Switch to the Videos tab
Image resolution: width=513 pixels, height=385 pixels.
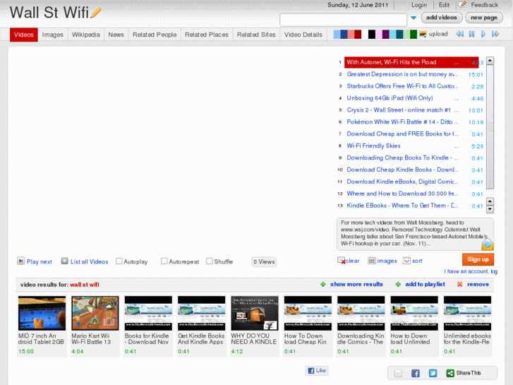pos(23,35)
